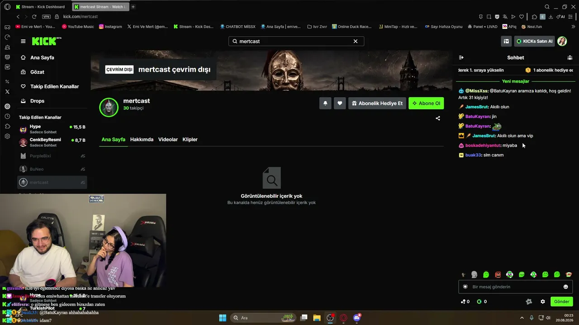
Task: Open the Kick sidebar hamburger menu
Action: (23, 41)
